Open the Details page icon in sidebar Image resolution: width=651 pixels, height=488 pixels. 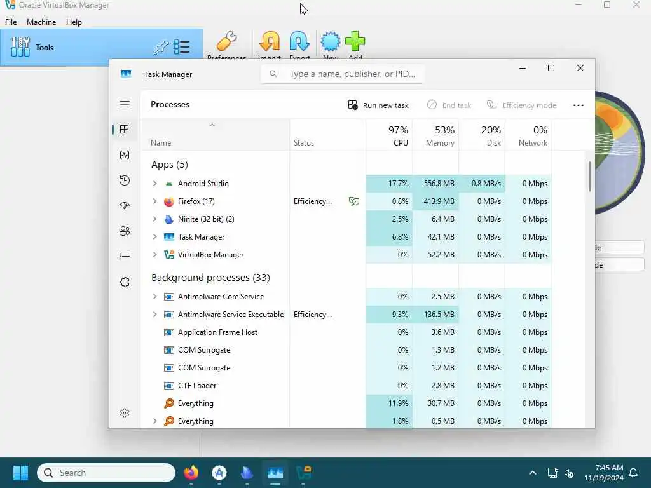pos(125,257)
